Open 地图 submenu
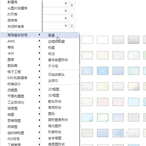The height and width of the screenshot is (146, 146). (x=21, y=114)
